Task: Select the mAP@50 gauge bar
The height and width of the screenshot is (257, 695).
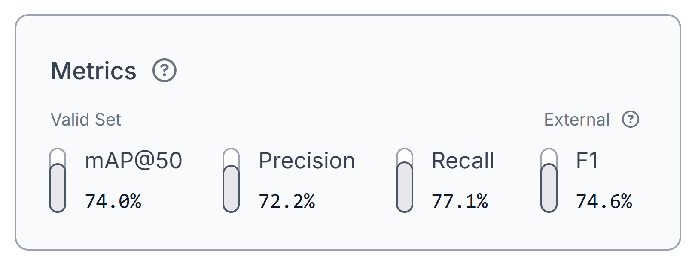Action: pyautogui.click(x=58, y=180)
